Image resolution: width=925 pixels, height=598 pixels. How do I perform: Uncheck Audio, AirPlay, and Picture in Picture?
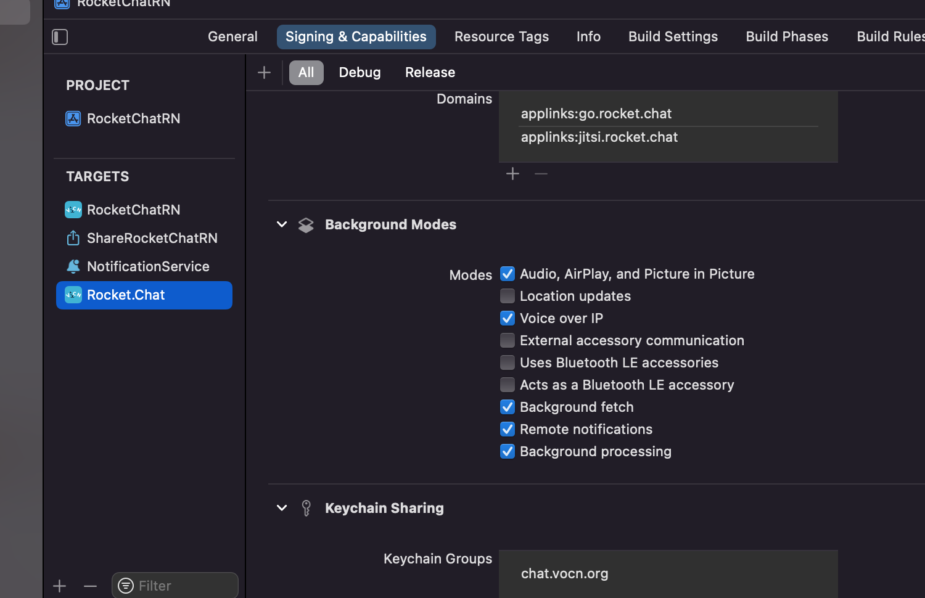tap(508, 274)
